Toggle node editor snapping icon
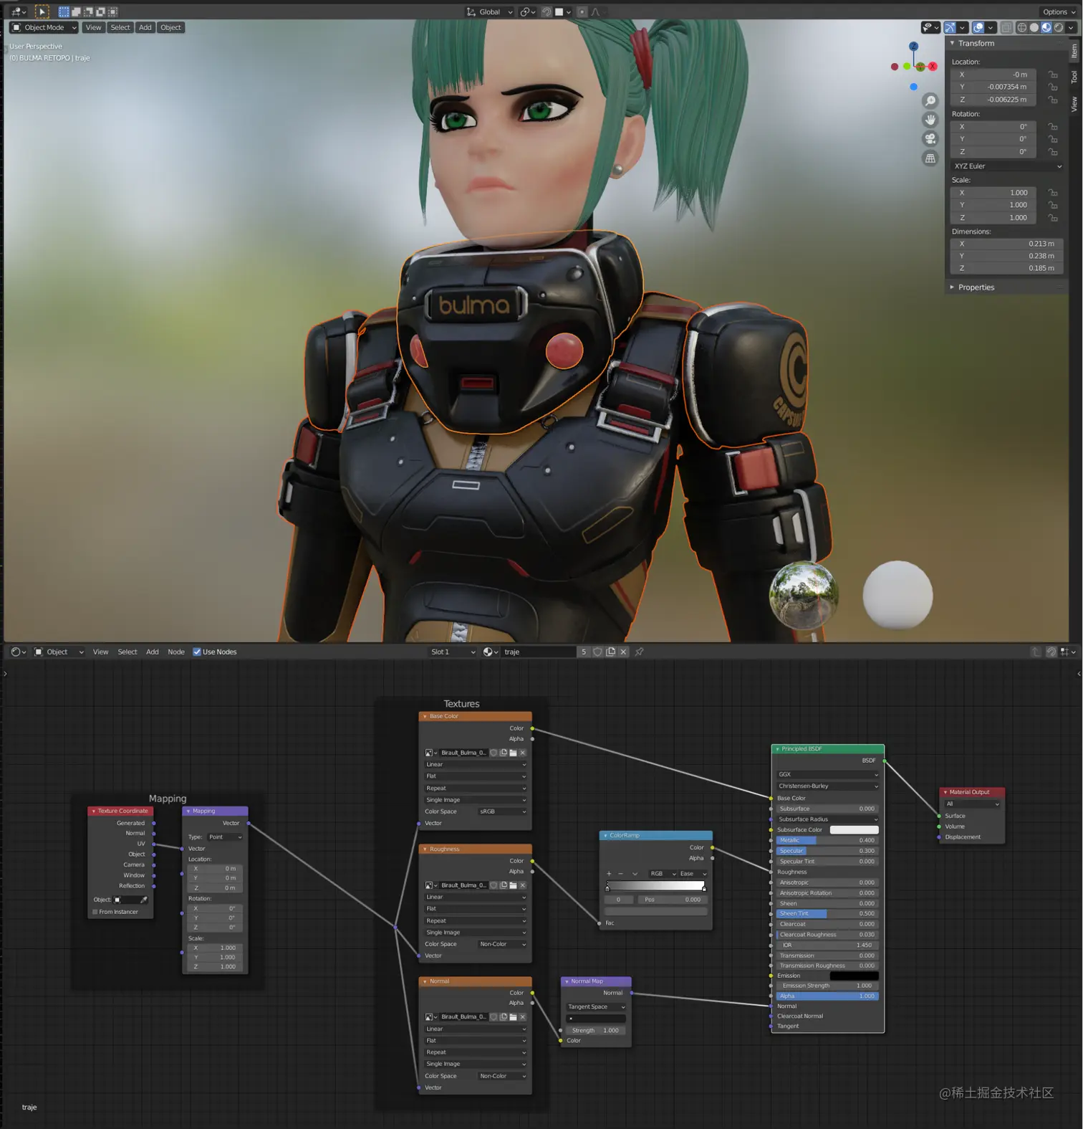The height and width of the screenshot is (1129, 1083). 1051,652
